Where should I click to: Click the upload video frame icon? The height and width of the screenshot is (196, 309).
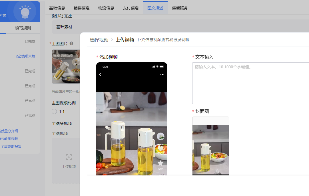point(69,157)
